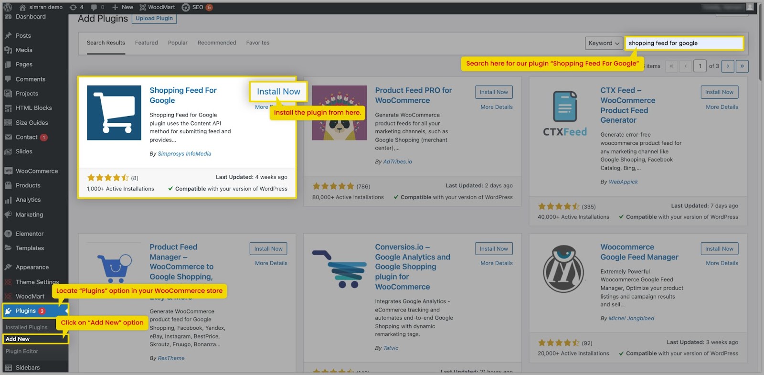The height and width of the screenshot is (375, 764).
Task: Open Elementor icon in sidebar
Action: click(8, 234)
